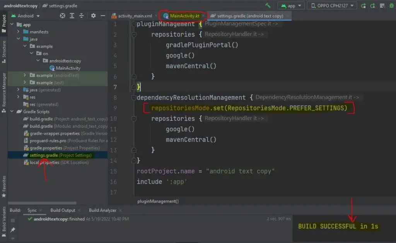
Task: Click the Collapse All icon in Project panel
Action: pos(81,16)
